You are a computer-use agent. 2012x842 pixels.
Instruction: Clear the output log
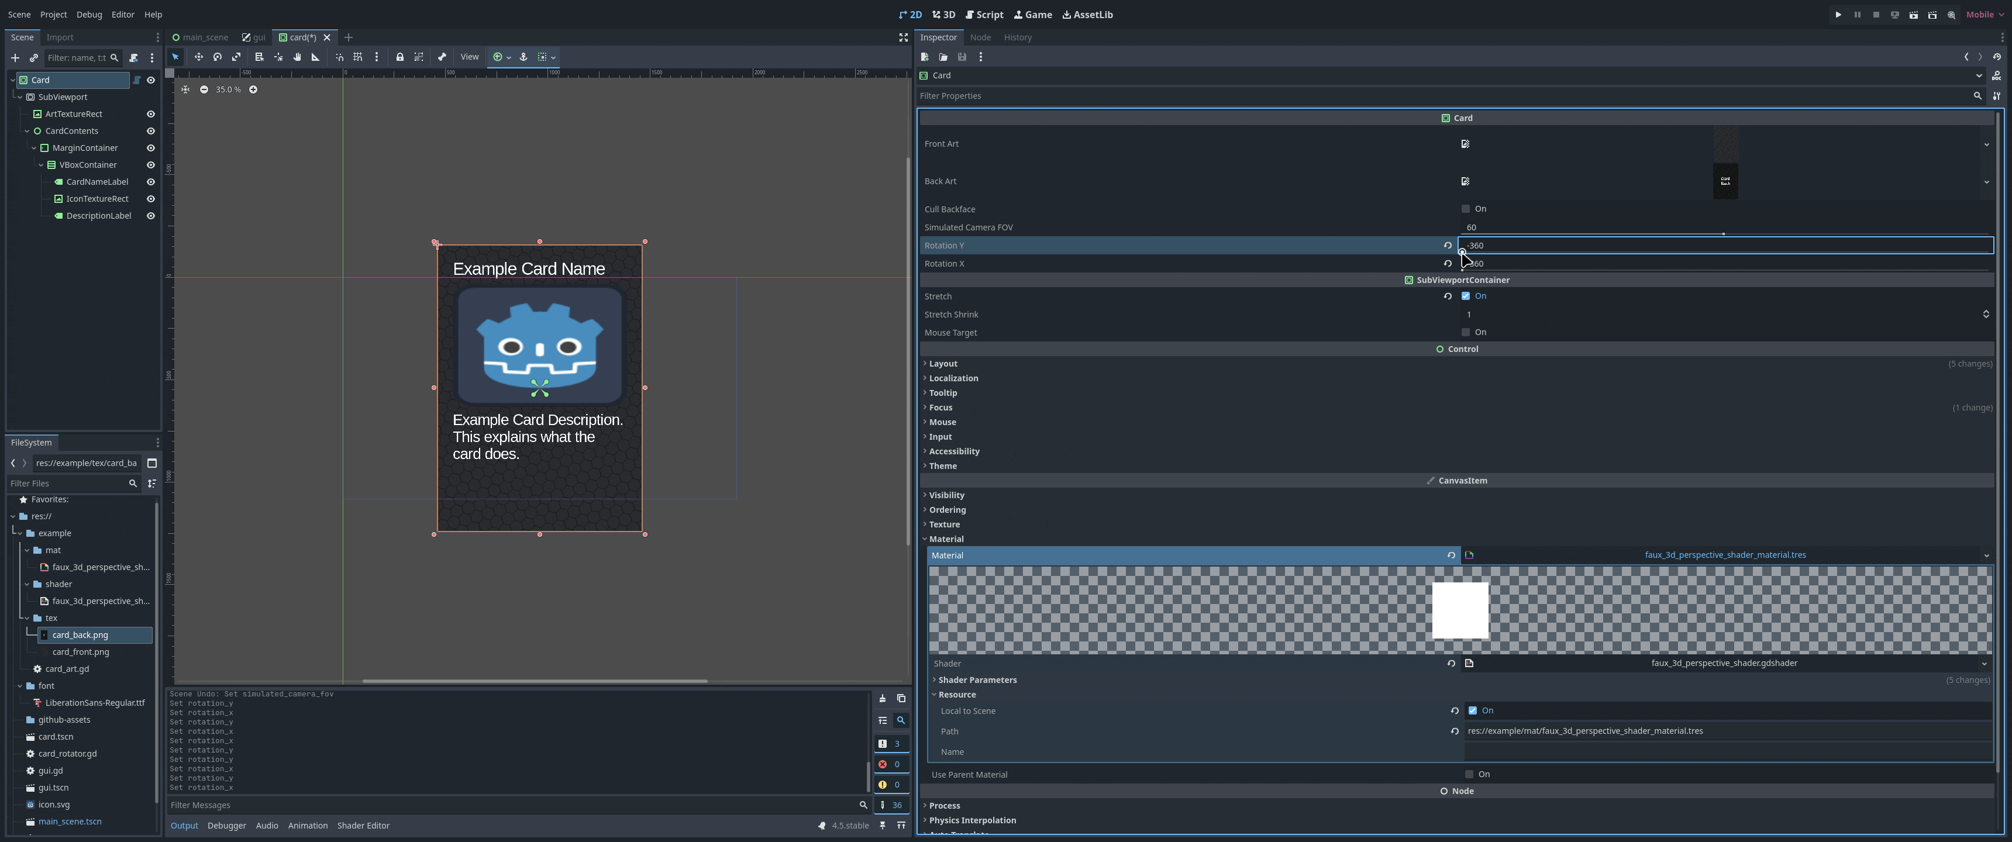[x=883, y=698]
